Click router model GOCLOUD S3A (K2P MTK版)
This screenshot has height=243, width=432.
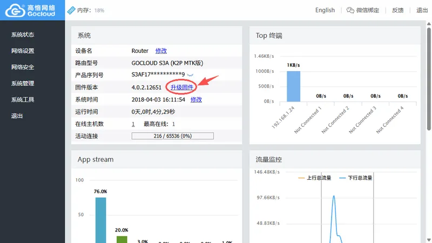tap(167, 63)
